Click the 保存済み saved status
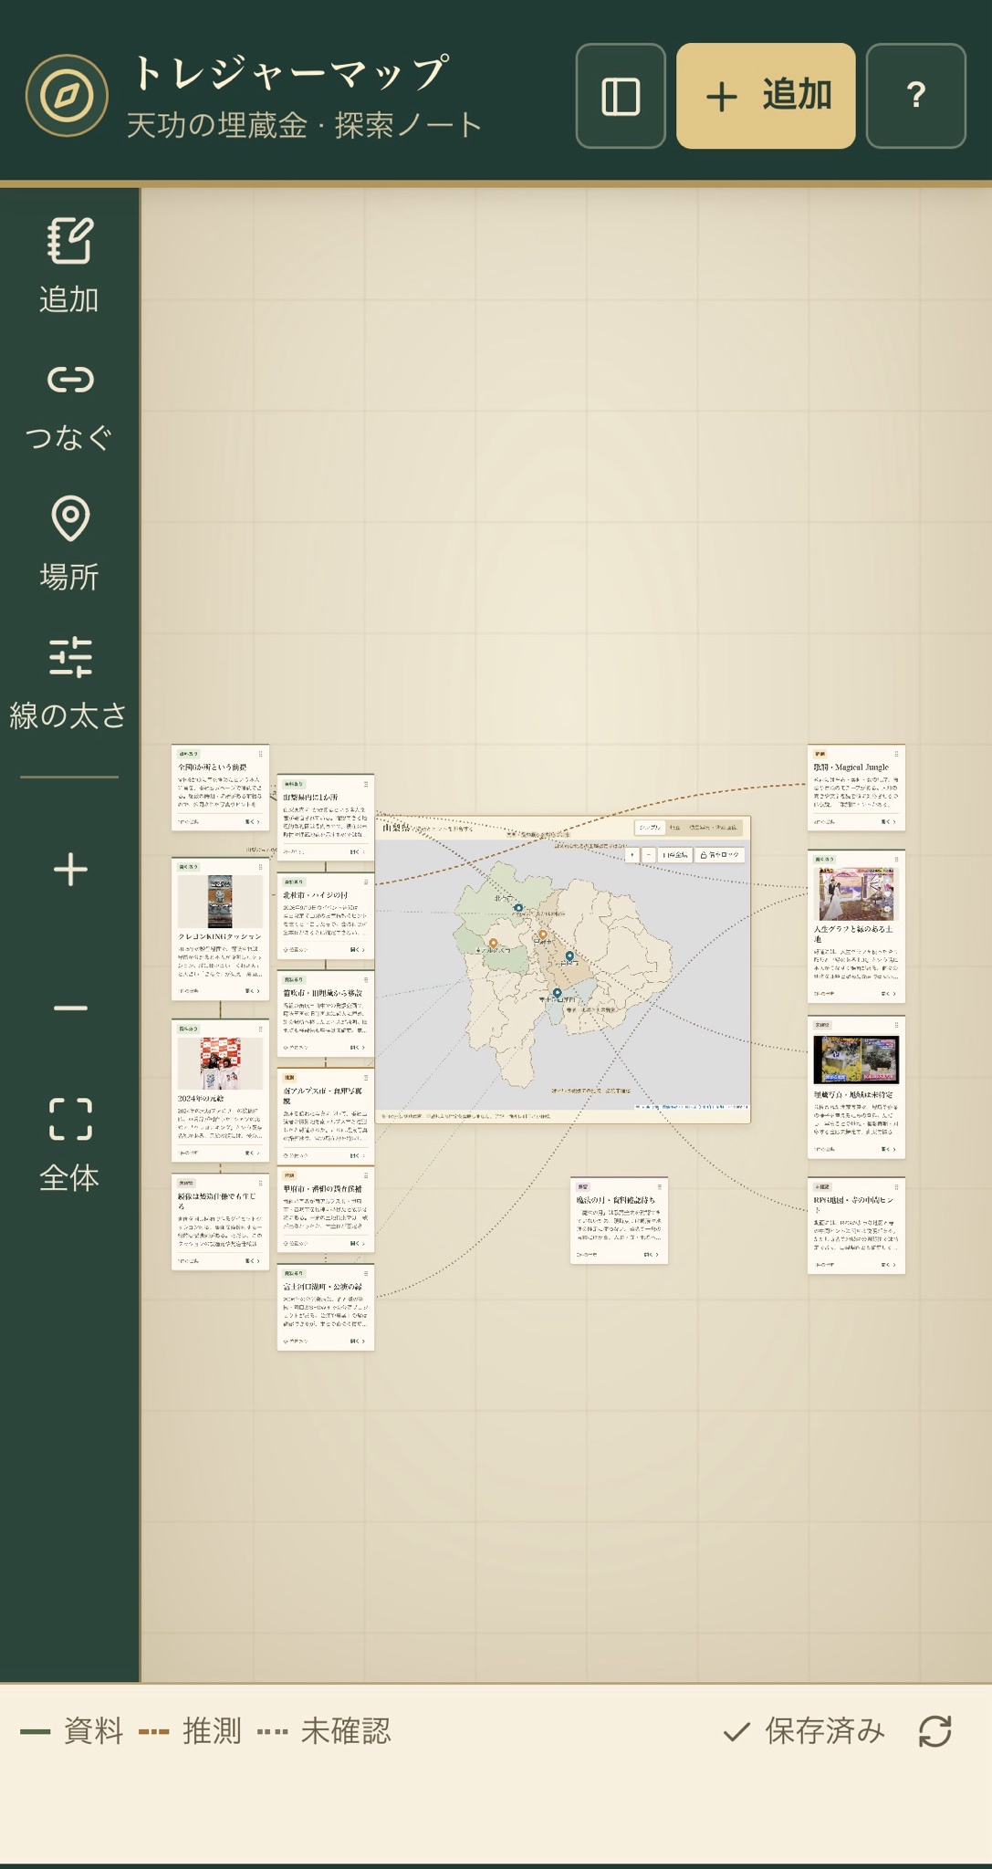Screen dimensions: 992x1869 (x=804, y=1731)
